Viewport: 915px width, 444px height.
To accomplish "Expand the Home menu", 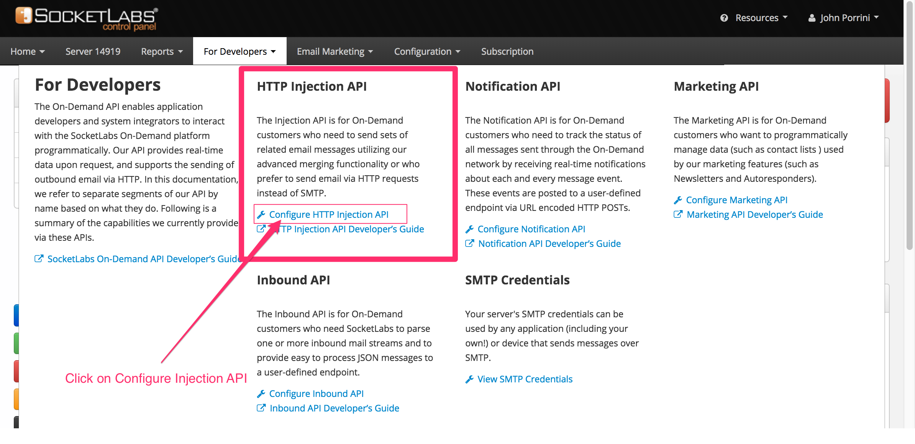I will coord(28,51).
